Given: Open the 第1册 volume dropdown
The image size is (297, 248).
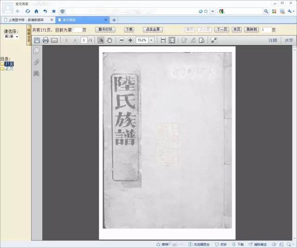Looking at the screenshot, I should tap(11, 36).
